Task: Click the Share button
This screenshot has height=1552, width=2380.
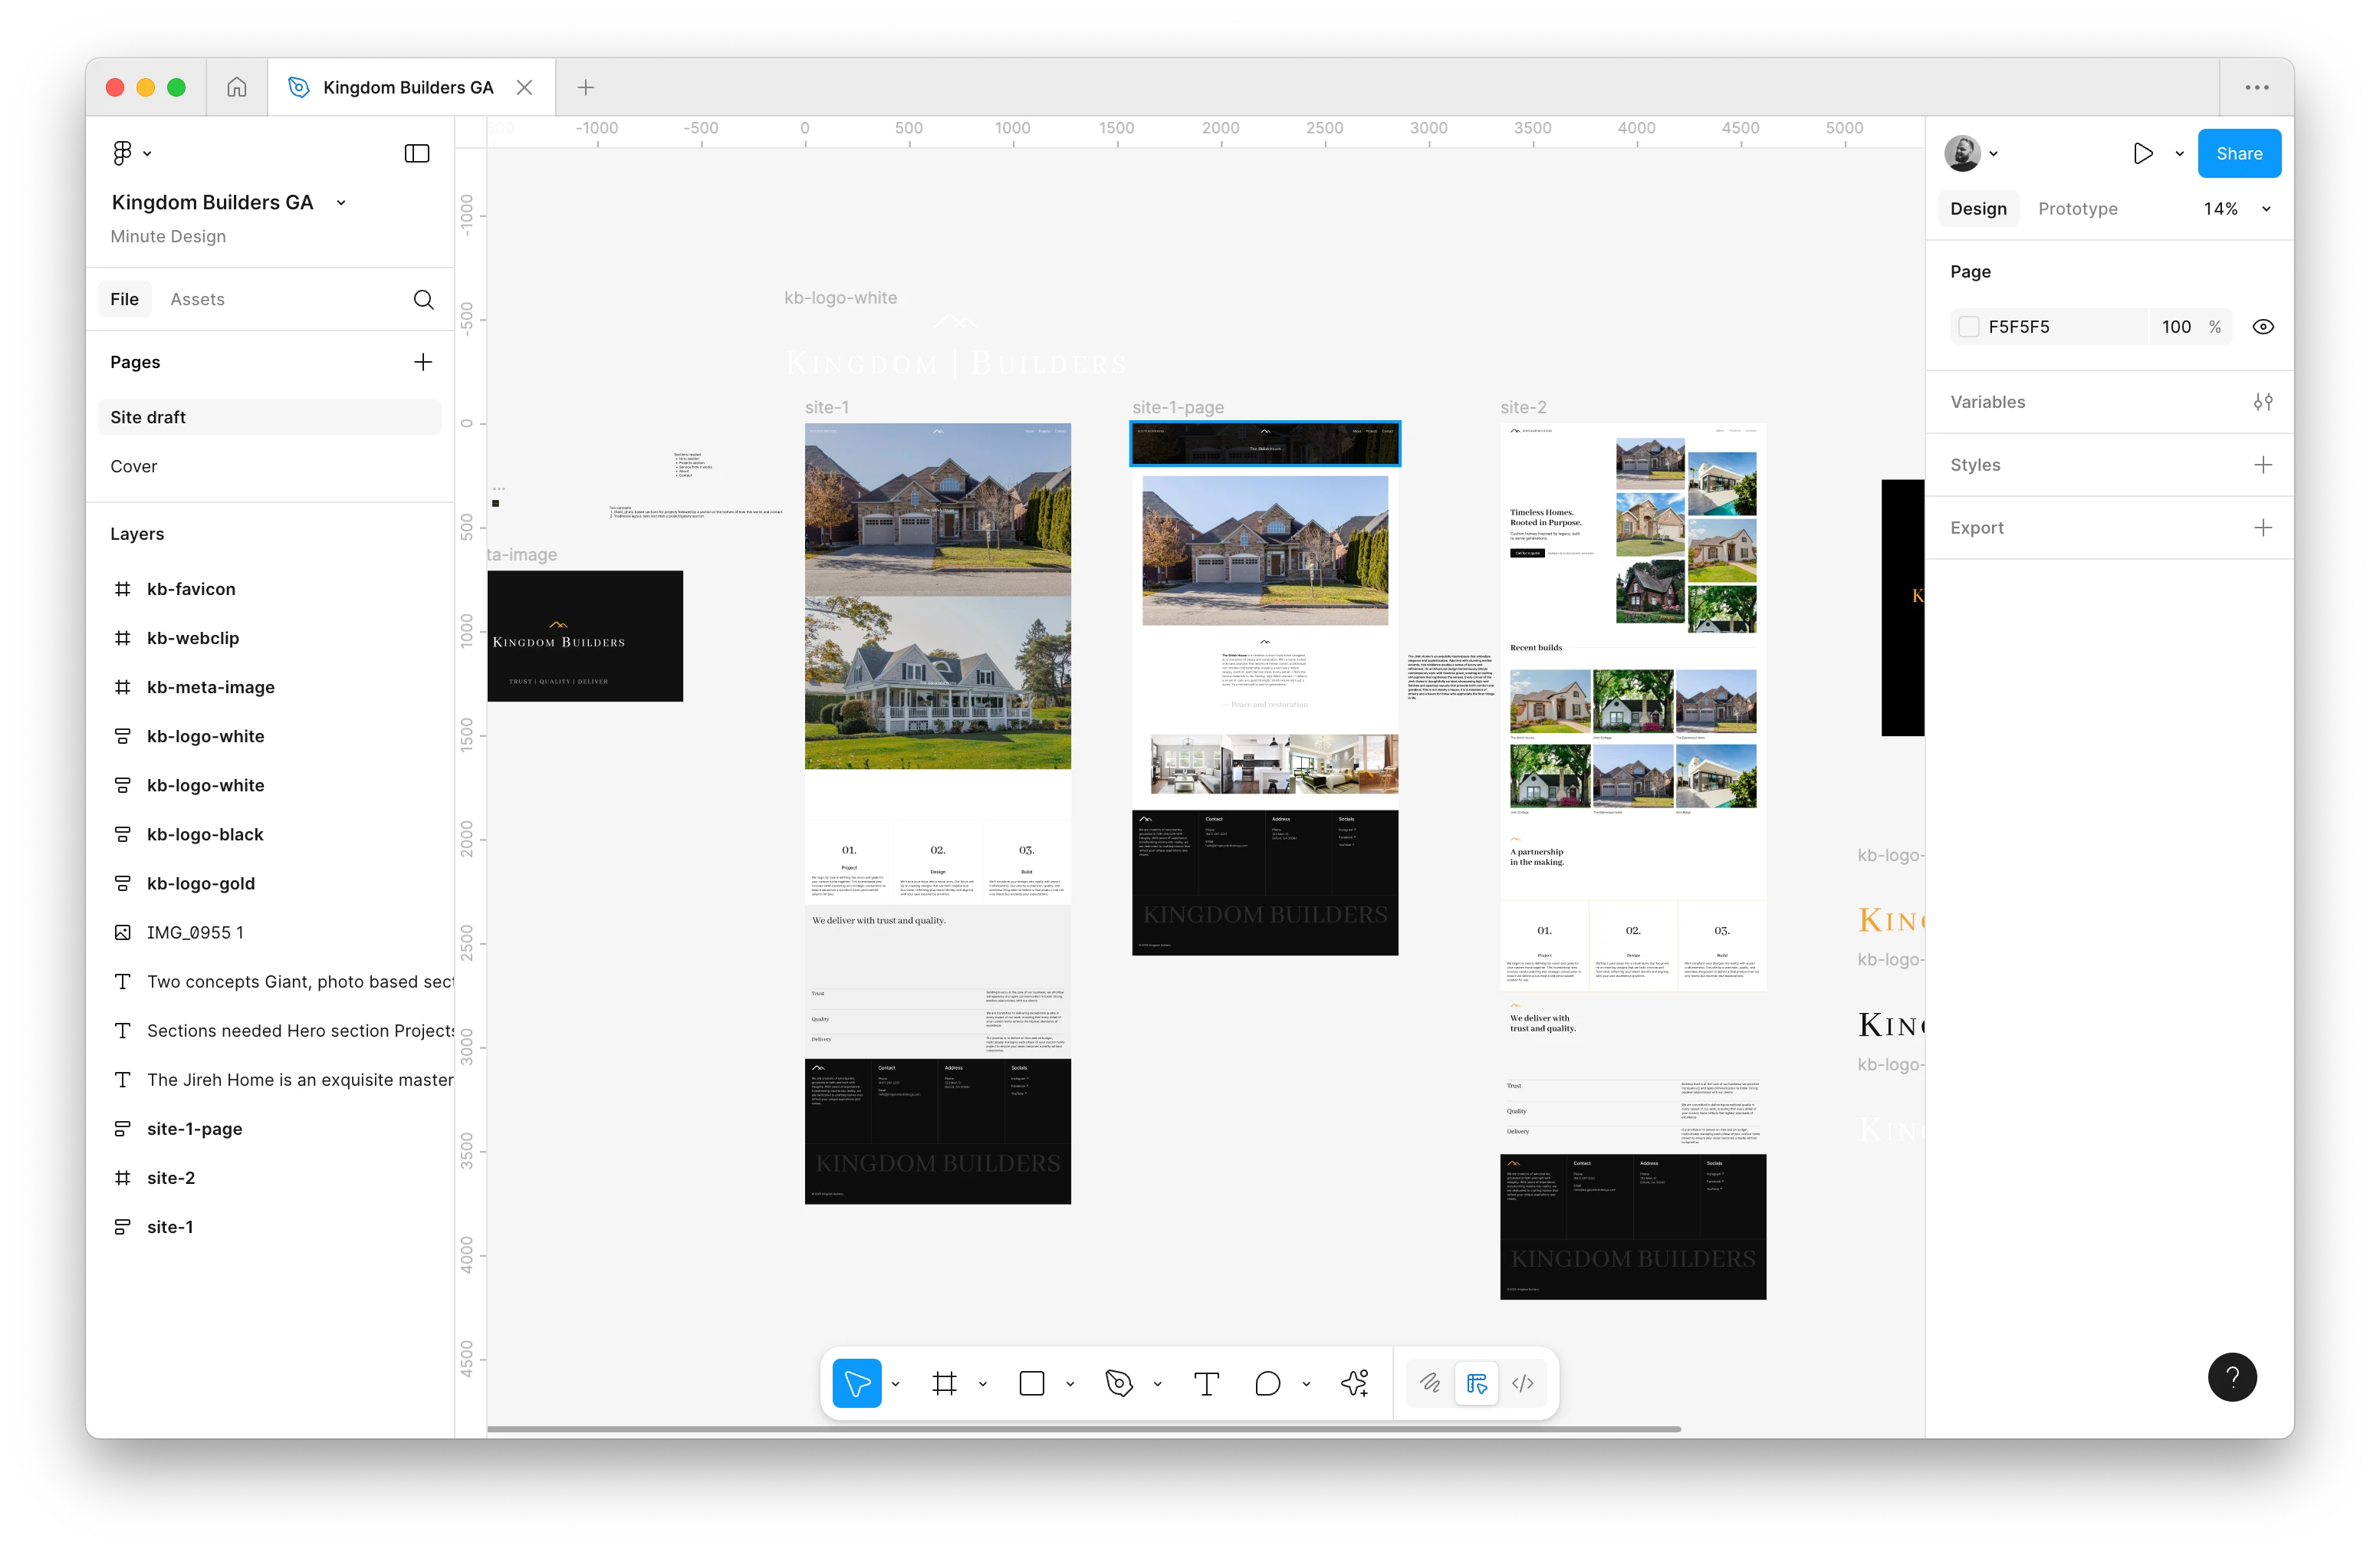Action: (2239, 153)
